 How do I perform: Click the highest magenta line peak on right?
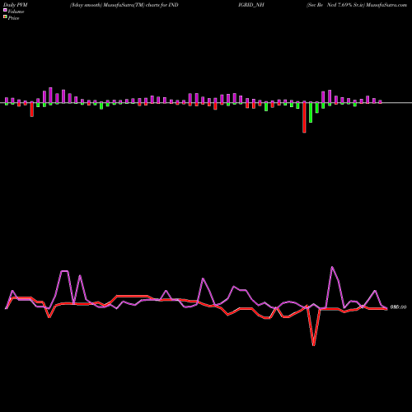coord(332,268)
